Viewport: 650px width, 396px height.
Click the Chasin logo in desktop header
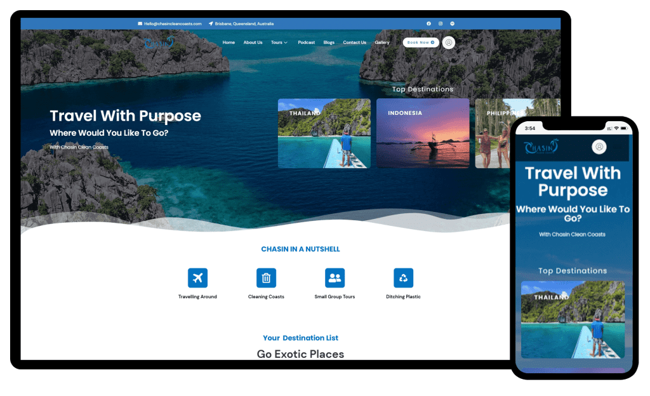click(159, 43)
